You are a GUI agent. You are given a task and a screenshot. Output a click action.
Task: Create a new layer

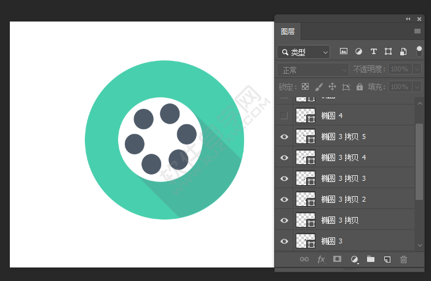387,259
